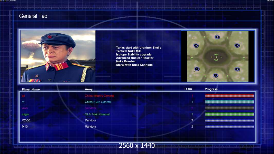The image size is (274, 154).
Task: Choose start position marker 3 on map
Action: point(237,45)
